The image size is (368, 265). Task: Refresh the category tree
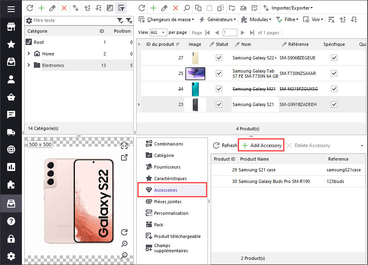pyautogui.click(x=30, y=8)
